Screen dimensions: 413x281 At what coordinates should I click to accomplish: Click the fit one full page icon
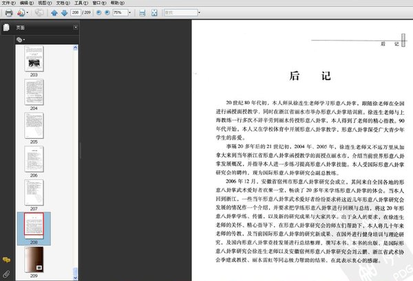point(154,12)
